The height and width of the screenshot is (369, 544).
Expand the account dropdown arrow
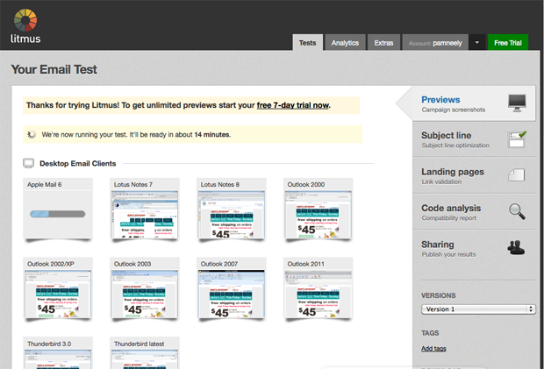tap(476, 42)
